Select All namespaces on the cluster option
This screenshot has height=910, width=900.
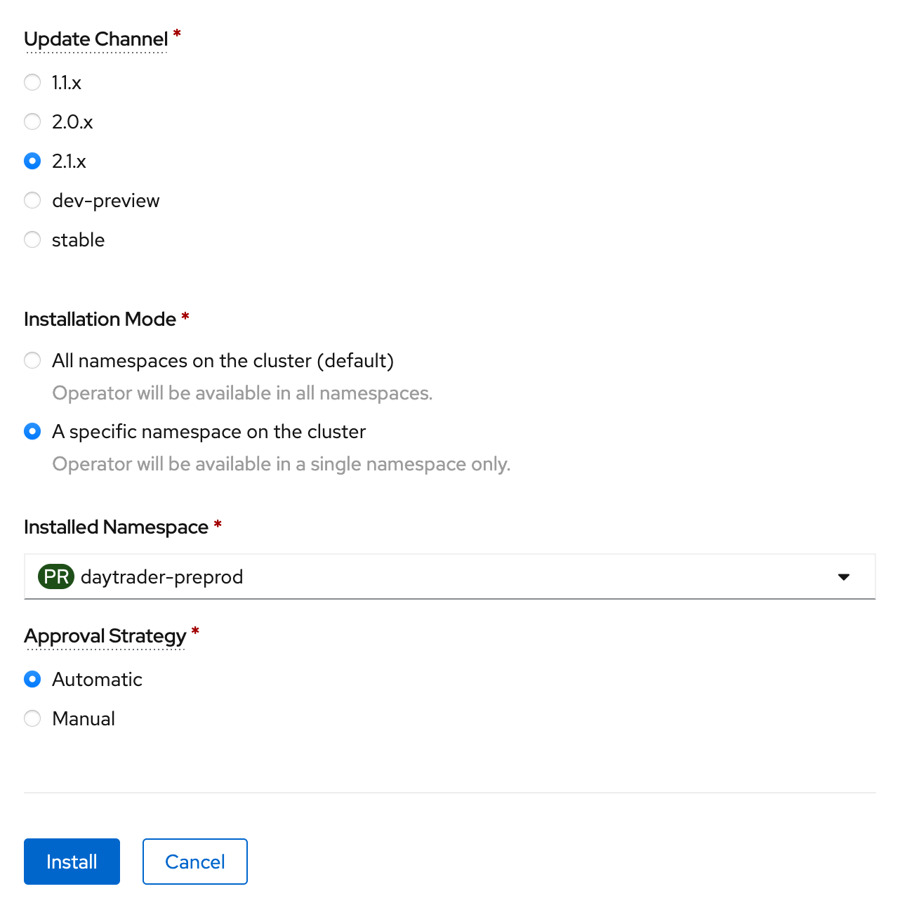pyautogui.click(x=32, y=360)
